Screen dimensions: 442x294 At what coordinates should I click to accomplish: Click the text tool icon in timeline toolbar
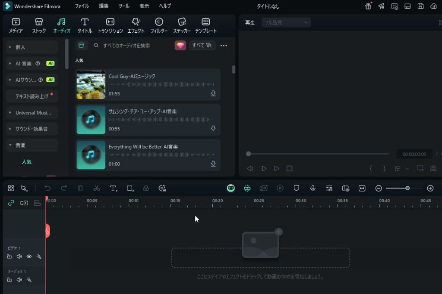[114, 188]
